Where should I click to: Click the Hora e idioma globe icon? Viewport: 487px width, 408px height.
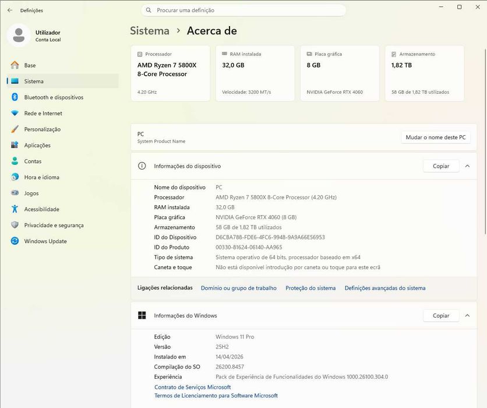(15, 177)
